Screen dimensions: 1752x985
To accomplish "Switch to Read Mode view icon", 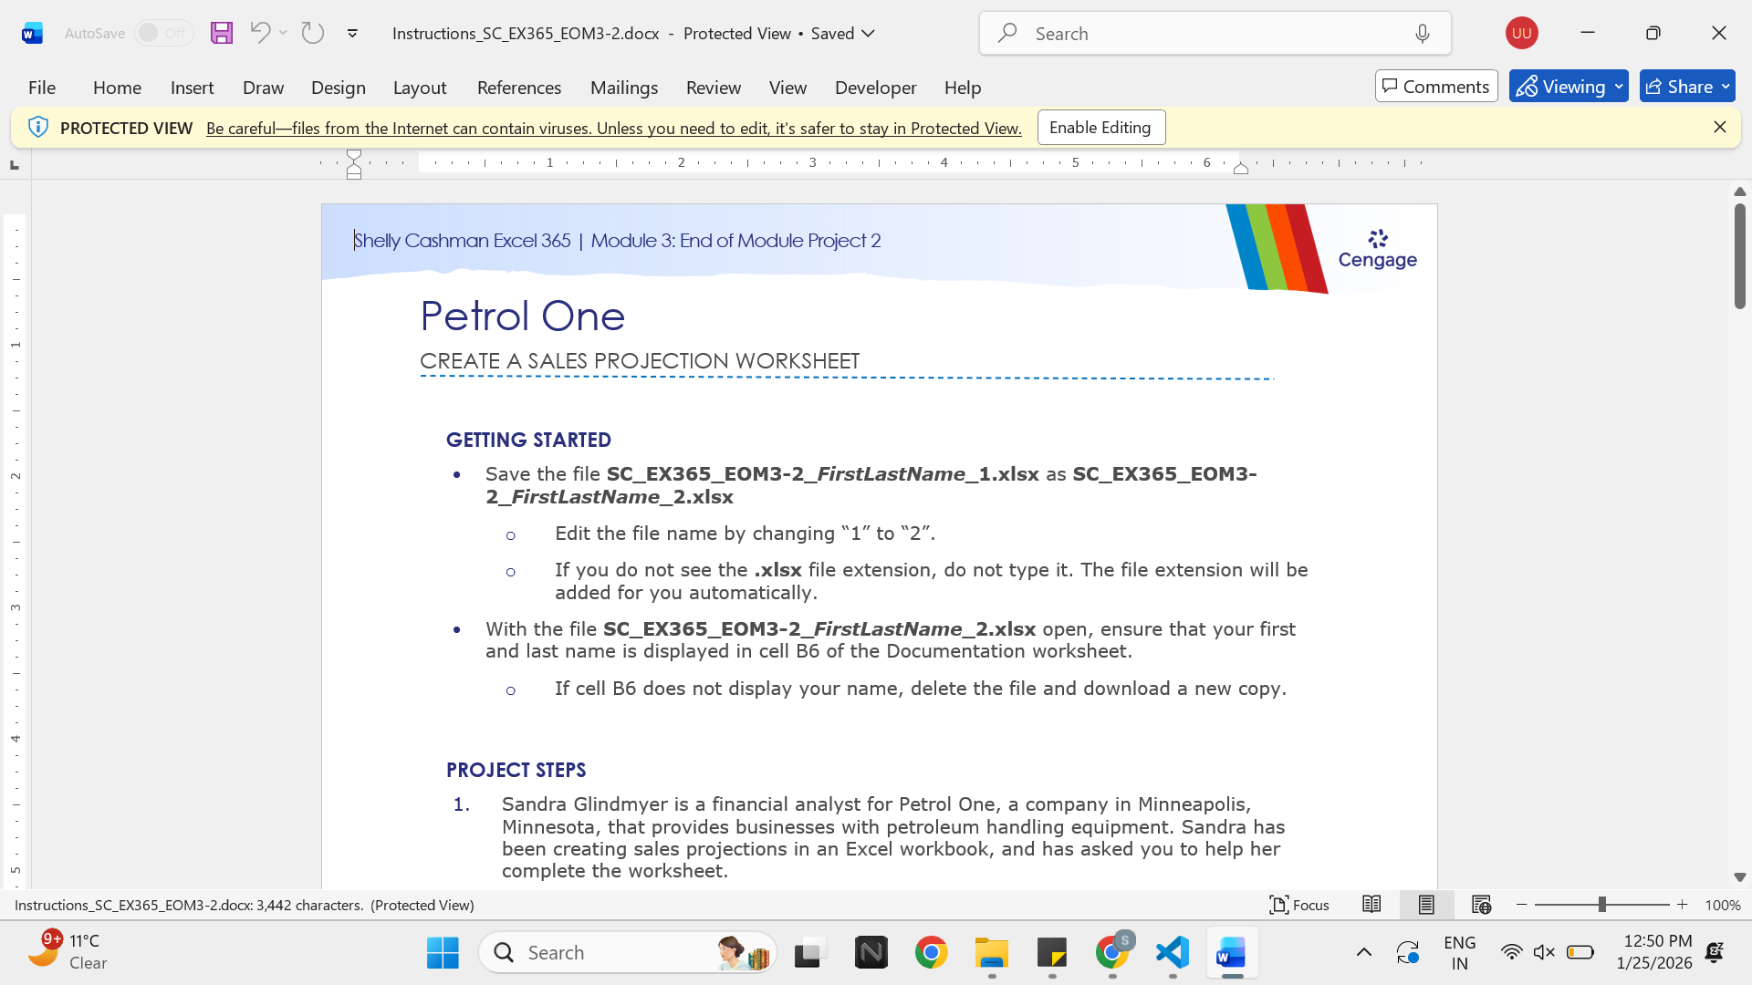I will (1371, 905).
